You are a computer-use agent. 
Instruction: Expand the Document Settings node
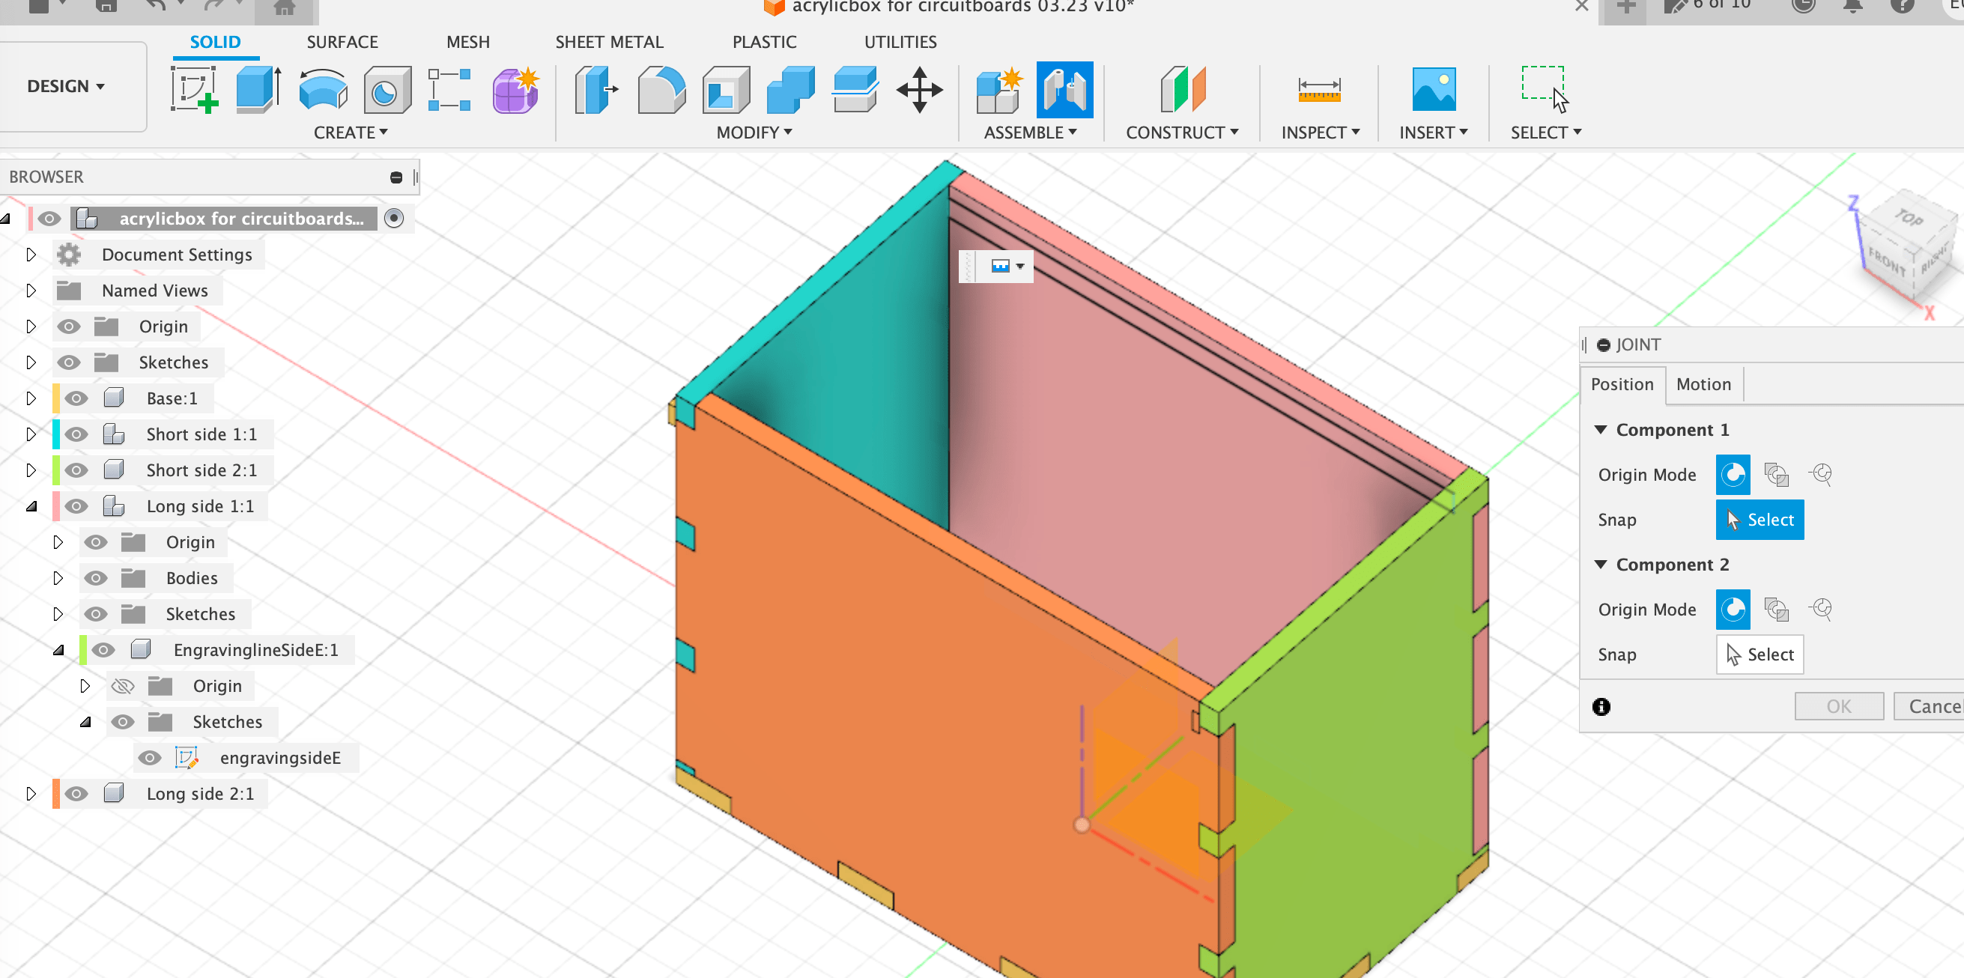pos(31,254)
